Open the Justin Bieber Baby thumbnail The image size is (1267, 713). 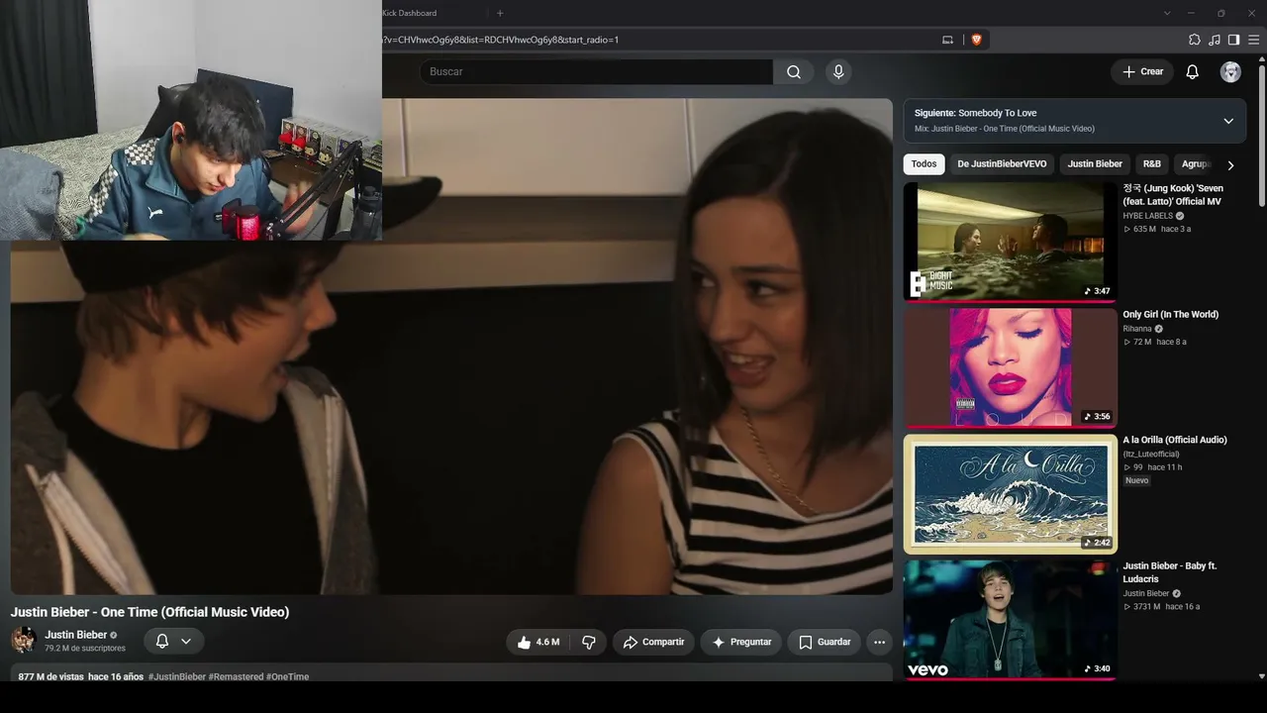coord(1010,619)
